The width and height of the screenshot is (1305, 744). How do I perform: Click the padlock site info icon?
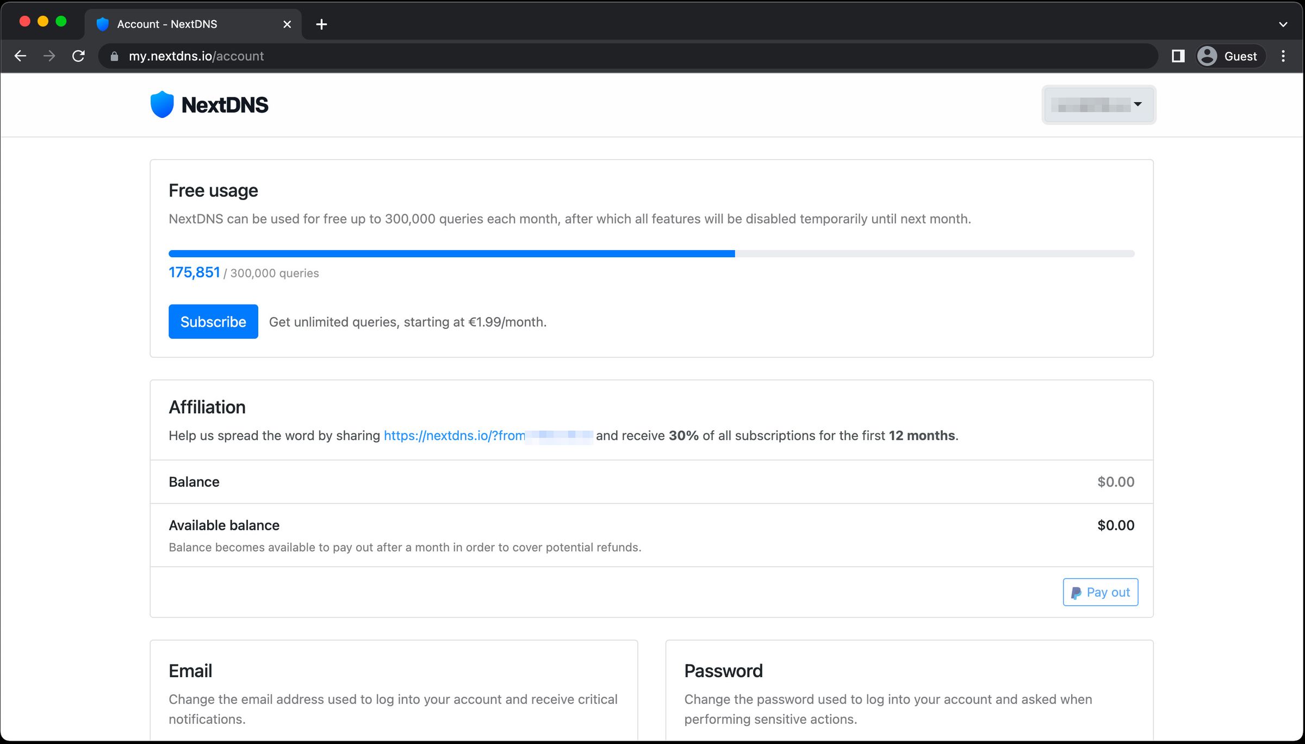pyautogui.click(x=114, y=57)
